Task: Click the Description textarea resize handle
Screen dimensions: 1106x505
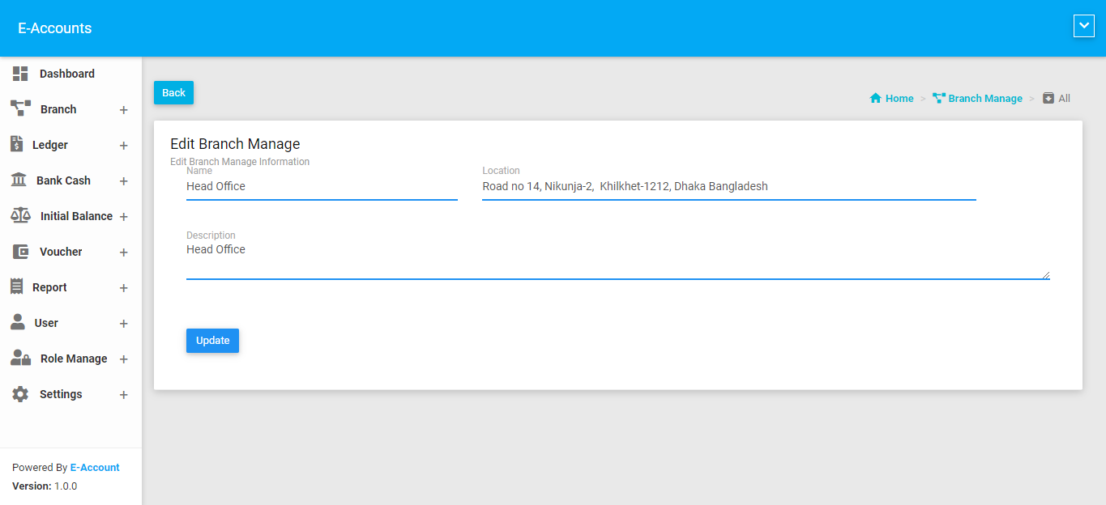Action: pyautogui.click(x=1045, y=275)
